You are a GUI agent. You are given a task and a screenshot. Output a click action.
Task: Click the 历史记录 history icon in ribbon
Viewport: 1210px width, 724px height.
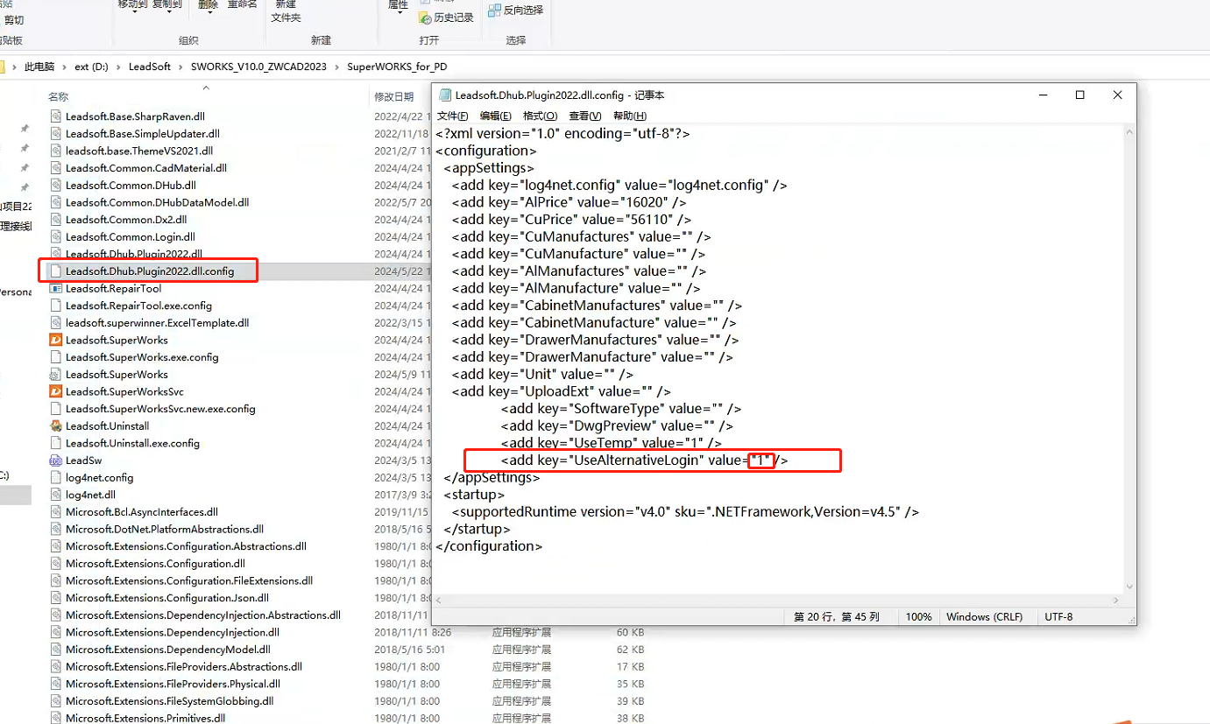pyautogui.click(x=425, y=18)
